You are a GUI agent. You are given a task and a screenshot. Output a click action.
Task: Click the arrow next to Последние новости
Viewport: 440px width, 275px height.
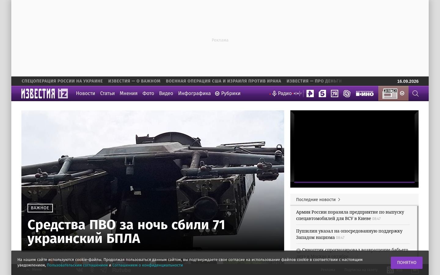(x=339, y=200)
